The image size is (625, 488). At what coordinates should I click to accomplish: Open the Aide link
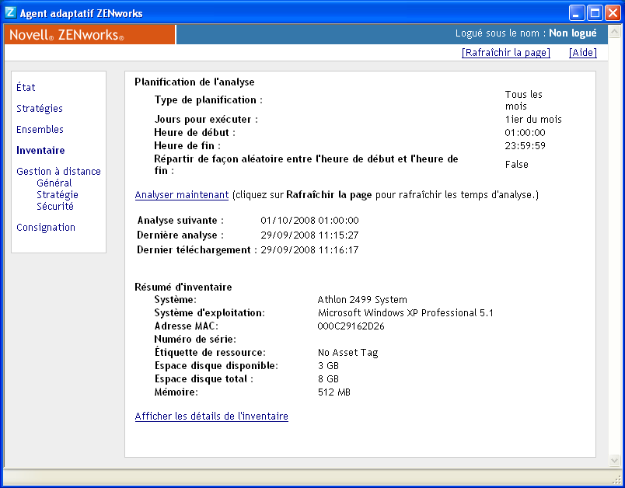583,53
